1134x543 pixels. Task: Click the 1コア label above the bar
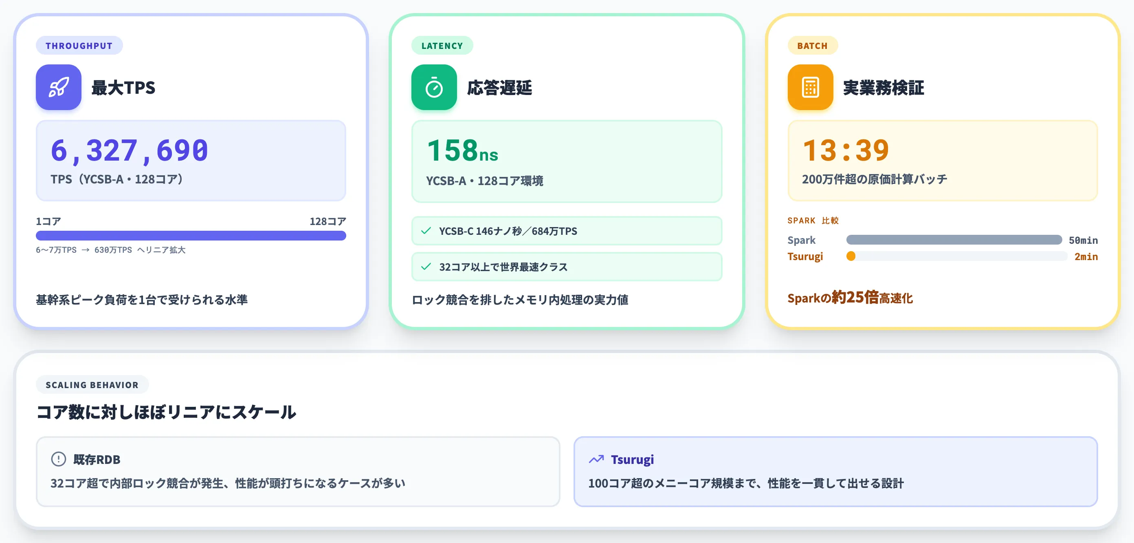tap(48, 221)
